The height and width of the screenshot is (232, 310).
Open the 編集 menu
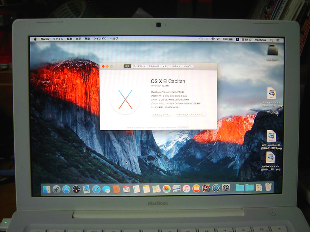point(70,39)
